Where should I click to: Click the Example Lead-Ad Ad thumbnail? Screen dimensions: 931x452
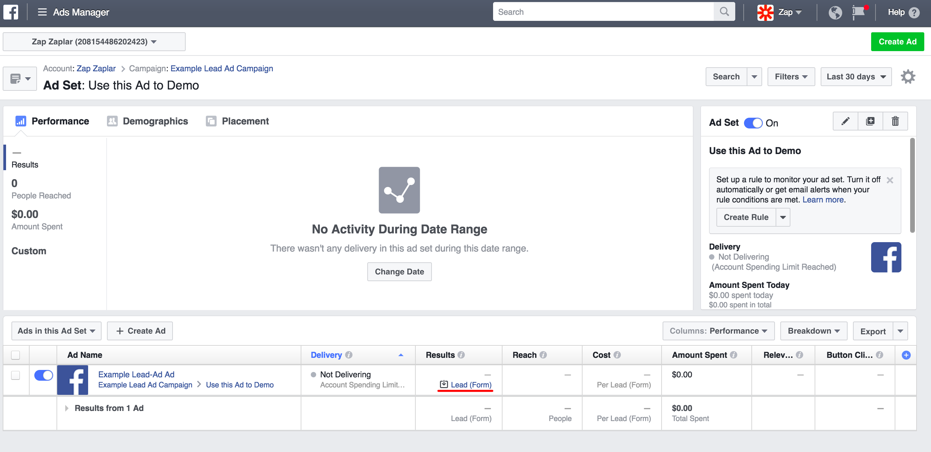tap(73, 380)
